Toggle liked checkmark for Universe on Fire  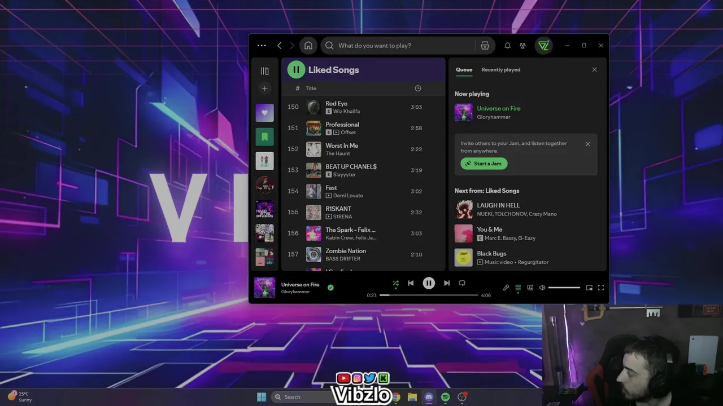(330, 288)
